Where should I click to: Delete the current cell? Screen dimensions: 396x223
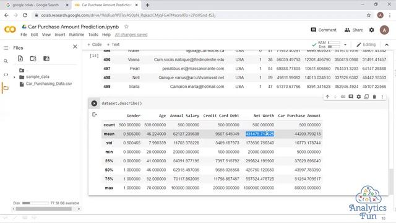(374, 97)
